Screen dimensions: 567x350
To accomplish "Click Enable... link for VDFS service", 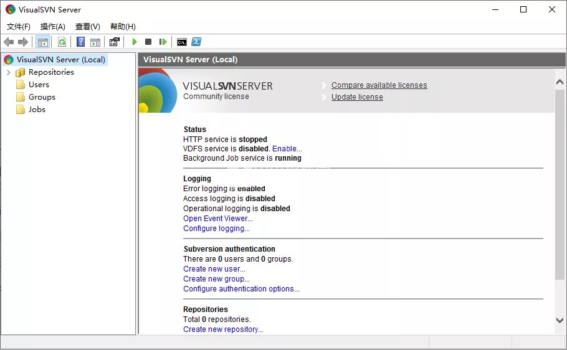I will pyautogui.click(x=287, y=149).
